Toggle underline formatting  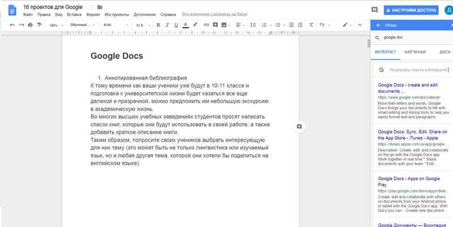176,25
